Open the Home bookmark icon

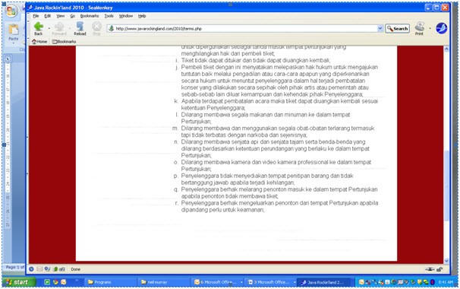39,42
